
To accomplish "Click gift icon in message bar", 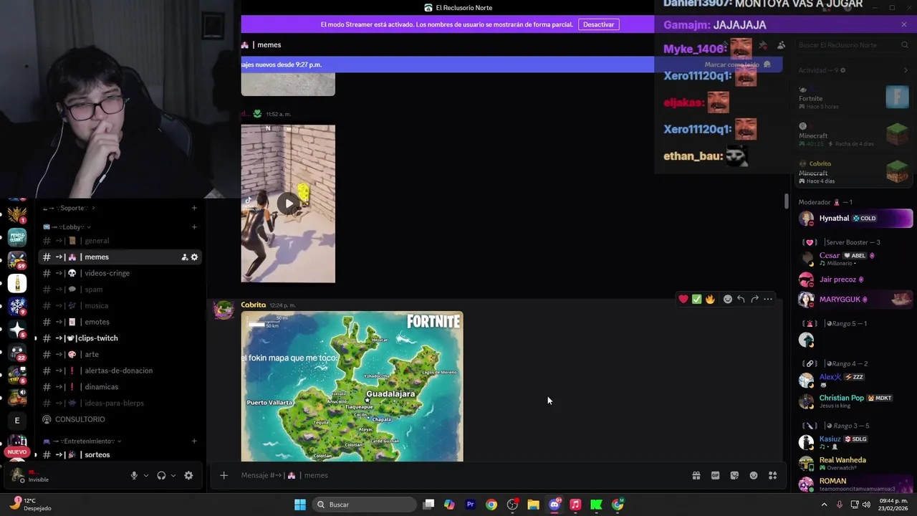I will 696,475.
